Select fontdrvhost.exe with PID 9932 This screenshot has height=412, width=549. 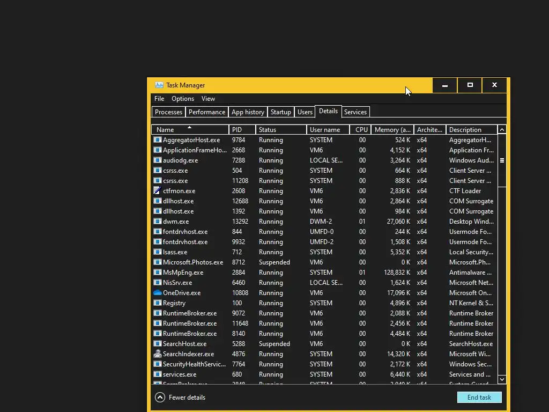324,242
